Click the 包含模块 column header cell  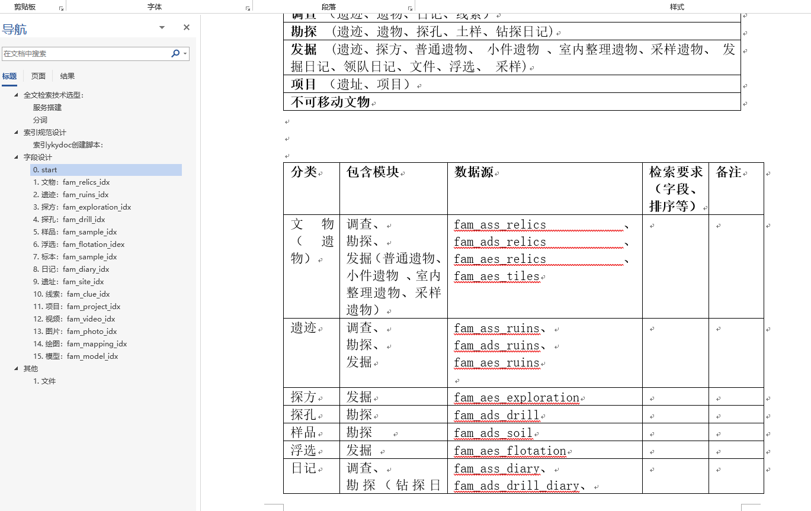pyautogui.click(x=393, y=189)
